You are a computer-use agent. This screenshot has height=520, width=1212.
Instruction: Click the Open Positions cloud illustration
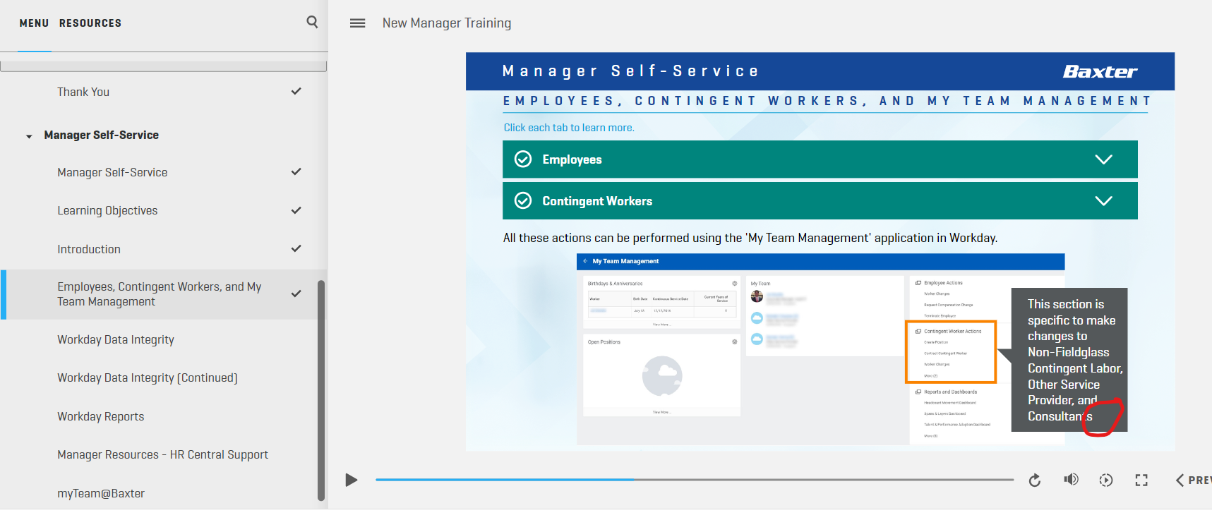tap(662, 375)
